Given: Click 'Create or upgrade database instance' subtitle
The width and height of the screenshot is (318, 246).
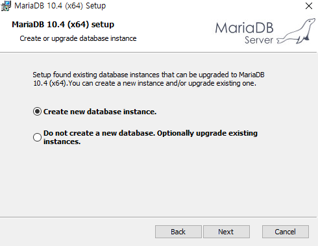Looking at the screenshot, I should click(x=78, y=38).
